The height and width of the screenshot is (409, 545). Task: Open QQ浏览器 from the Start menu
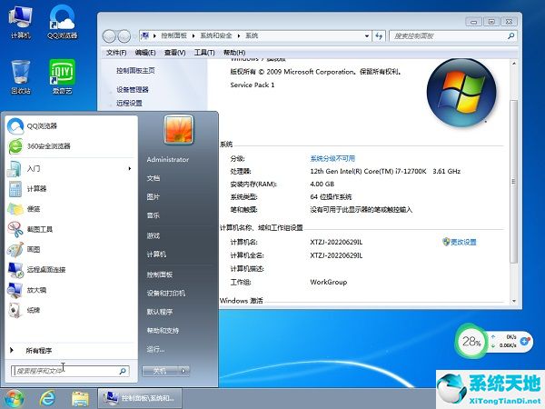pos(41,125)
